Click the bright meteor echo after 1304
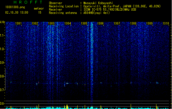The image size is (172, 109). click(x=67, y=83)
